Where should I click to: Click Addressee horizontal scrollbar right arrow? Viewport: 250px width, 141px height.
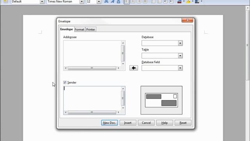(x=118, y=68)
